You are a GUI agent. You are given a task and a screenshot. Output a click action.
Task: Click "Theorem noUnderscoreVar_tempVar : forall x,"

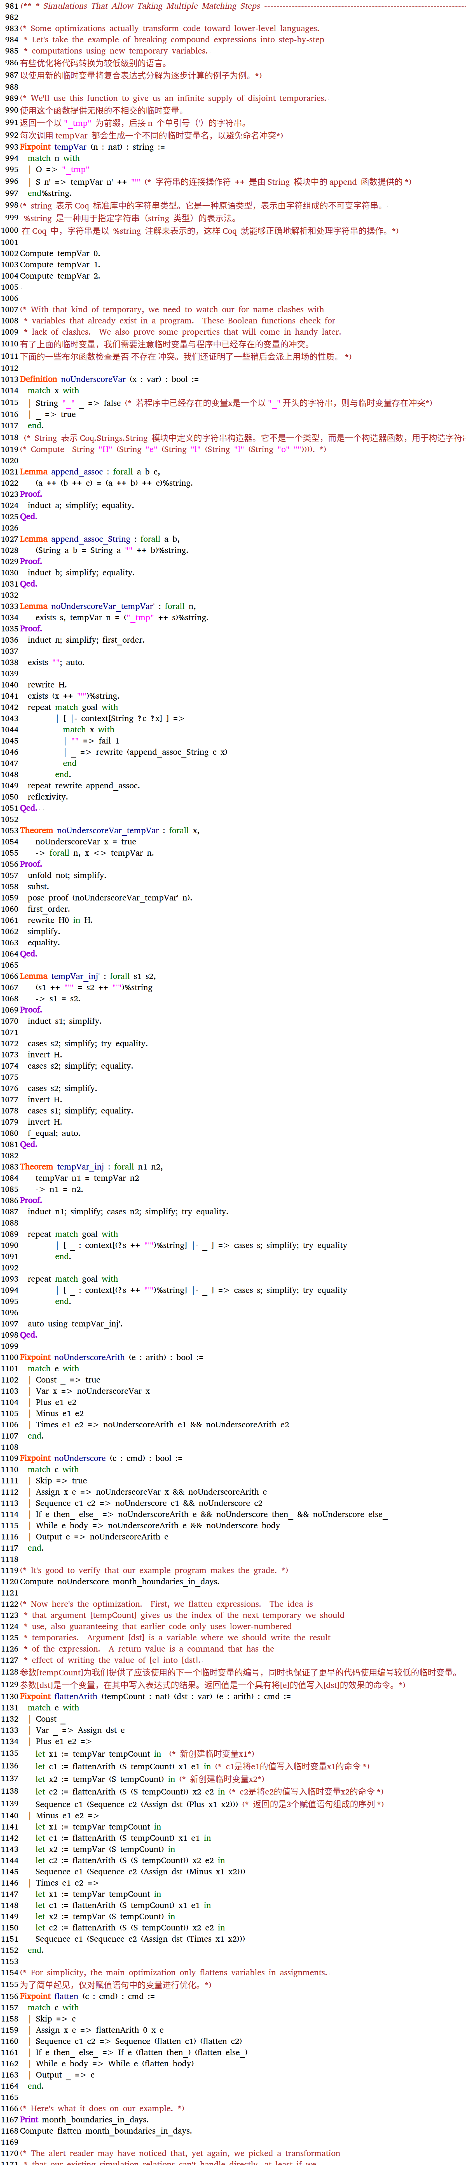[110, 830]
